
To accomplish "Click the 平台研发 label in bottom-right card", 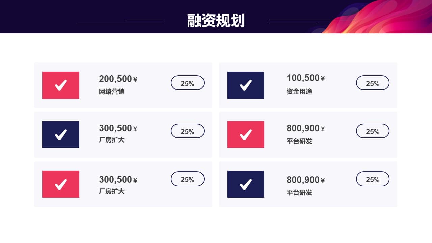I will 299,193.
